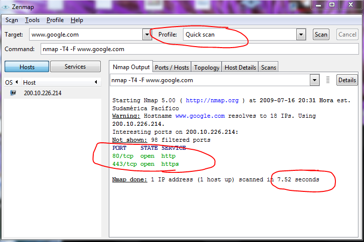Switch to the Scans tab
The height and width of the screenshot is (242, 364).
coord(268,68)
